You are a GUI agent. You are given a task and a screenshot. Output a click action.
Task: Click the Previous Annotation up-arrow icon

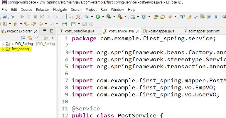[x=16, y=24]
